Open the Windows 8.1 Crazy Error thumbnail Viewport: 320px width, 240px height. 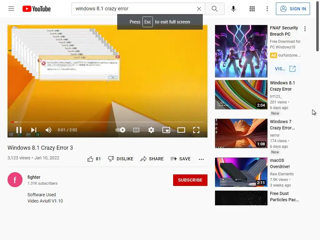[241, 95]
